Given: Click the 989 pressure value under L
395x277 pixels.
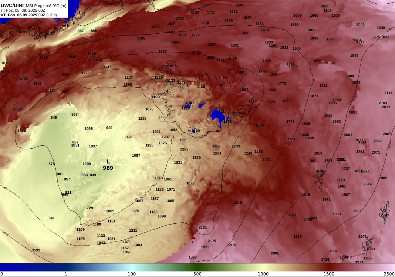Looking at the screenshot, I should [108, 168].
